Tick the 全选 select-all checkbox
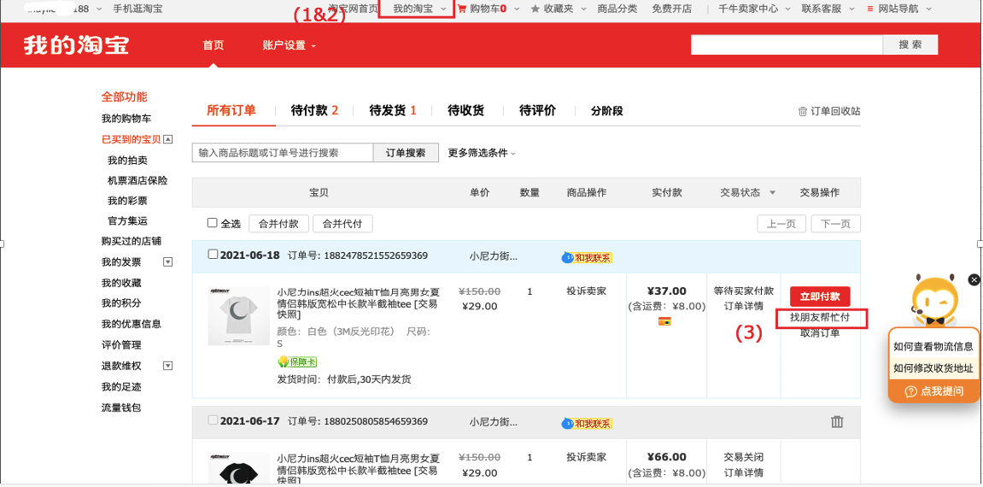Screen dimensions: 983x487 pyautogui.click(x=213, y=223)
